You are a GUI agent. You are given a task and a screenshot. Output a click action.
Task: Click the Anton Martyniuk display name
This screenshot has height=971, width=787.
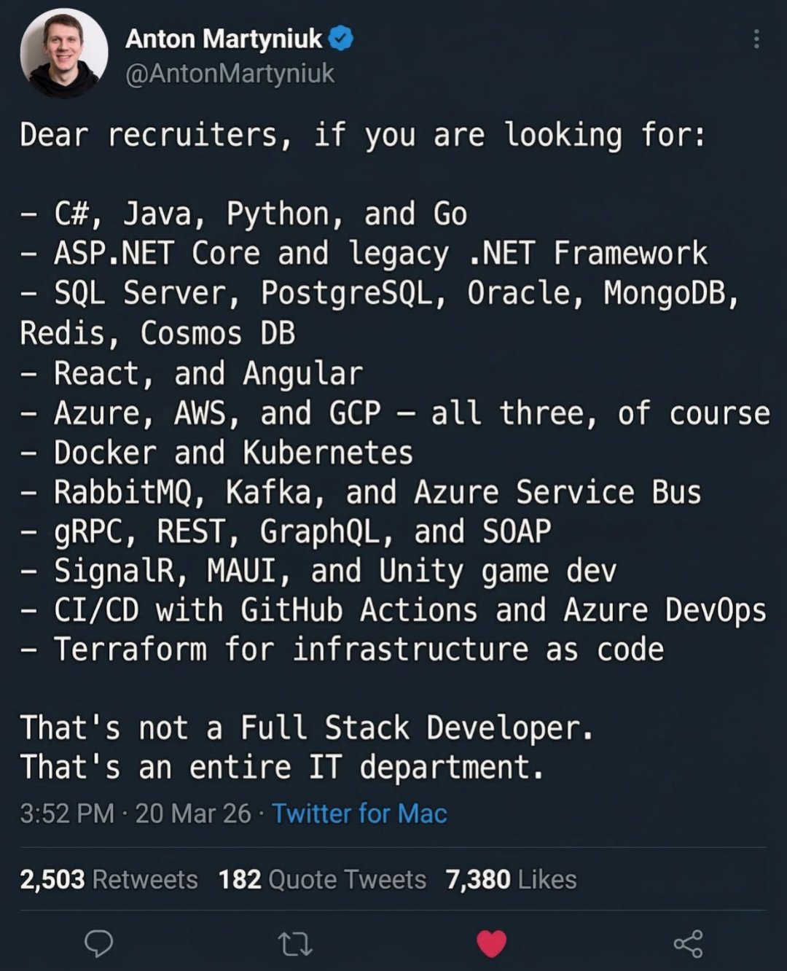[224, 39]
